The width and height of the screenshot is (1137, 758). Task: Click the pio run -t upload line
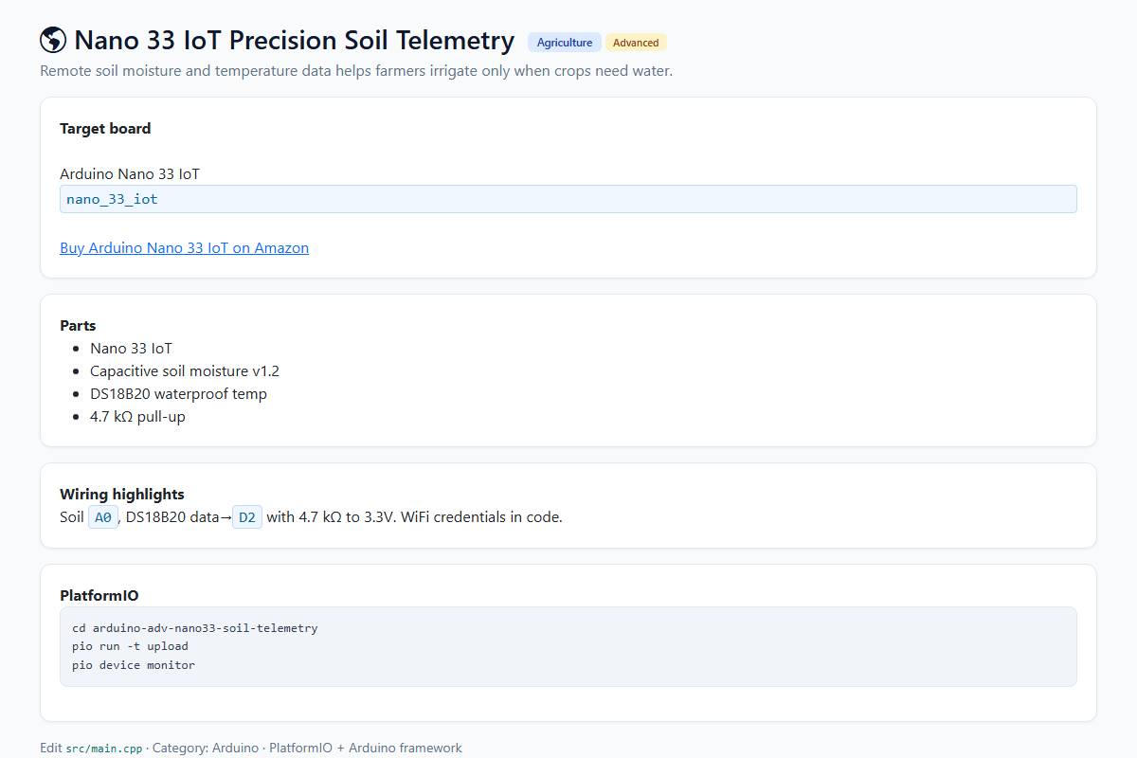pos(130,646)
